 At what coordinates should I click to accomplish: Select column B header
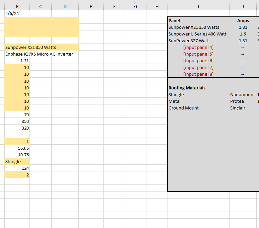[17, 7]
